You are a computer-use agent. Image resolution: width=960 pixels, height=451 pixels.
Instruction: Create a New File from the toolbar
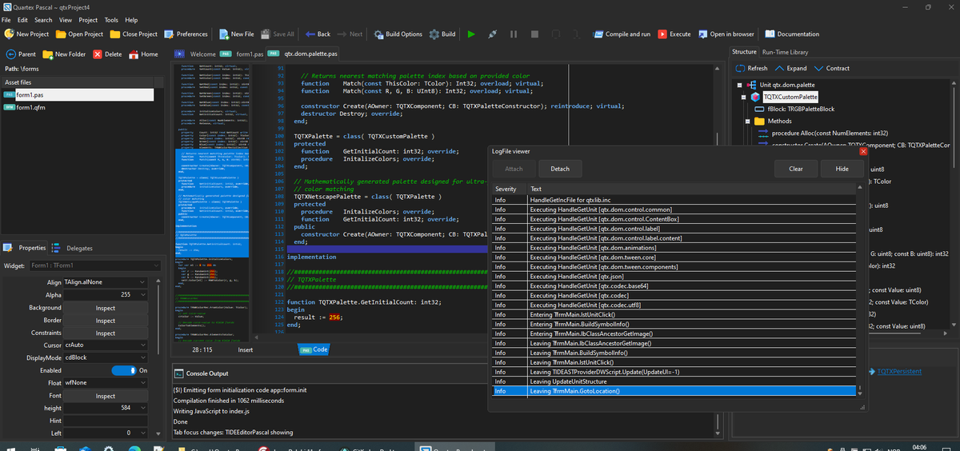click(x=236, y=34)
